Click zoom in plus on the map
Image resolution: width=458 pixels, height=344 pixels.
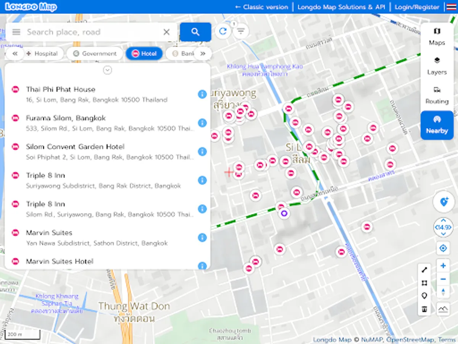point(443,266)
